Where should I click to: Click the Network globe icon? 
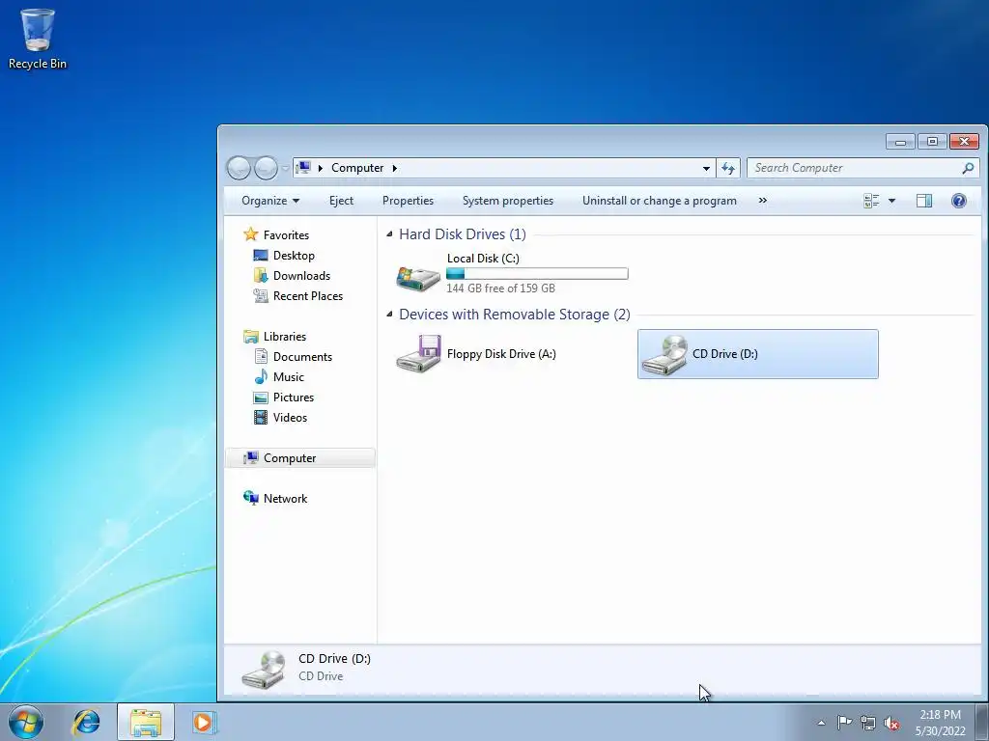[x=251, y=498]
